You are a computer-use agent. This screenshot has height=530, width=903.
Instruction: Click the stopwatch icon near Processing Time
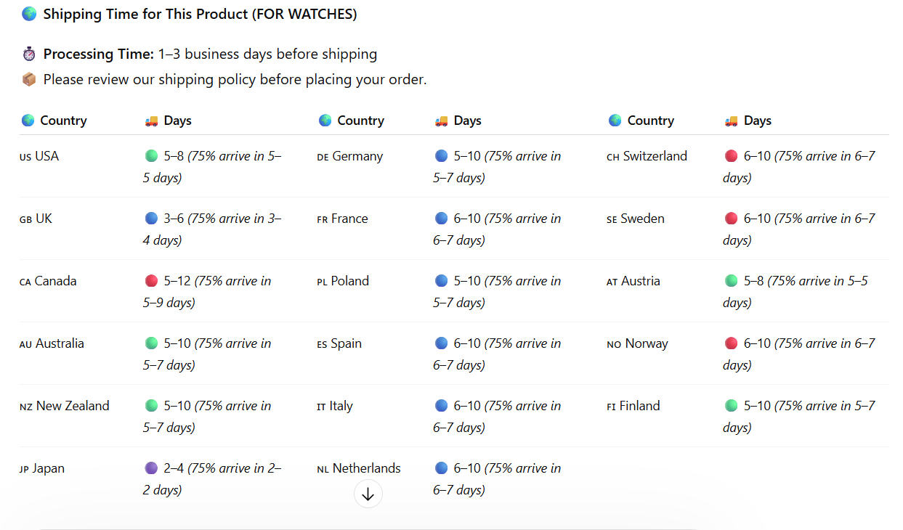(x=29, y=54)
